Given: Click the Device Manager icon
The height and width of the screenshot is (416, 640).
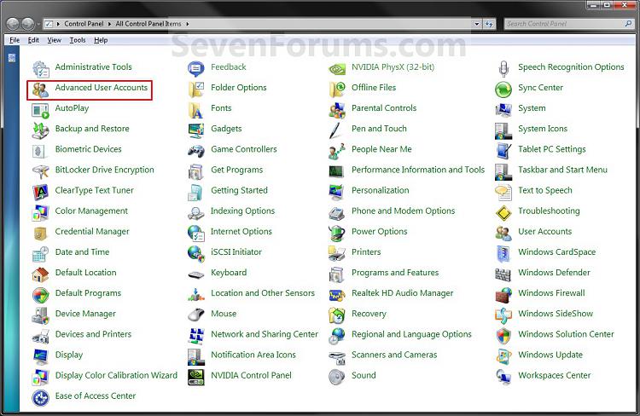Looking at the screenshot, I should point(41,315).
